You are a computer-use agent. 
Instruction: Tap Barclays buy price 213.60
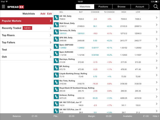[x=81, y=62]
